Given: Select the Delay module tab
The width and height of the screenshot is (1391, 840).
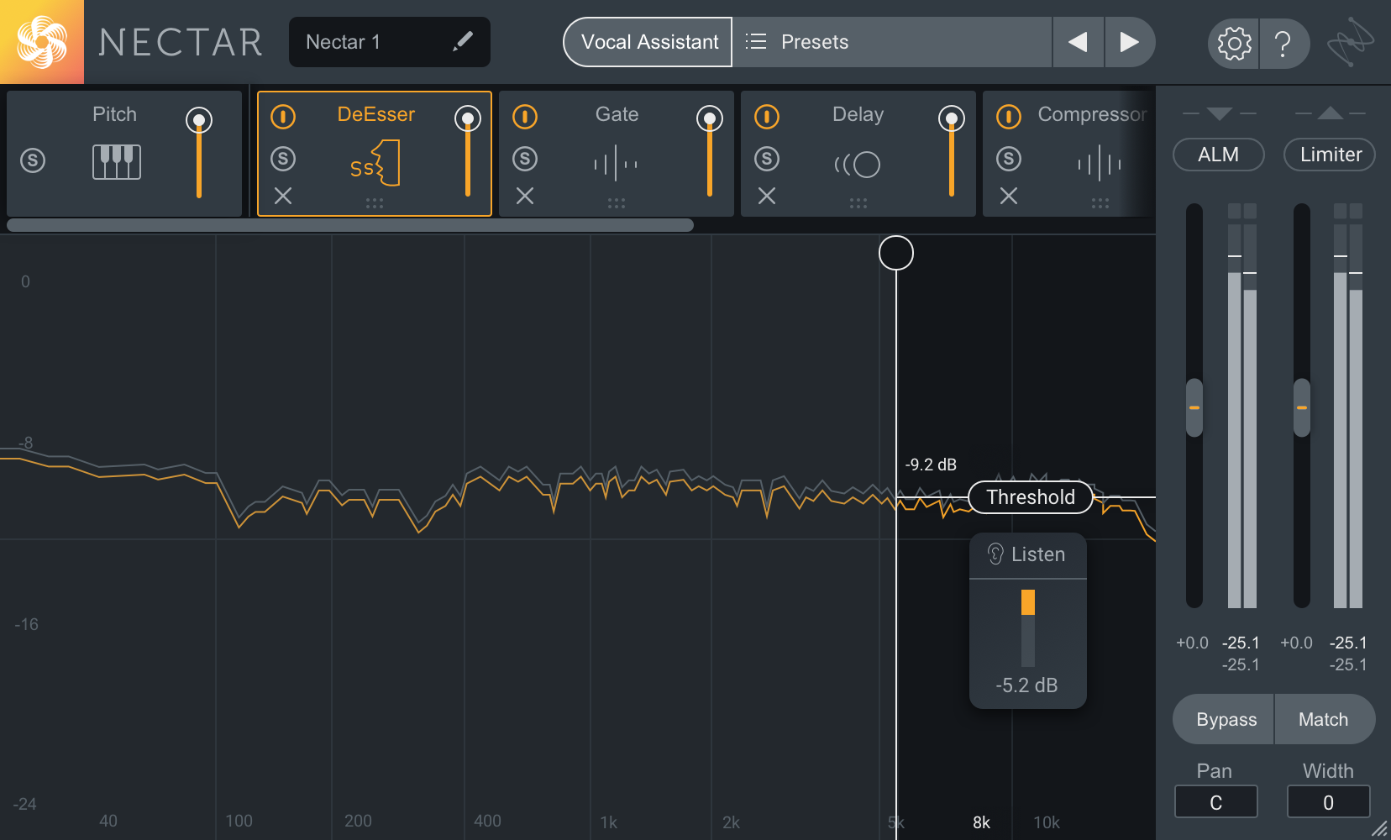Looking at the screenshot, I should (x=858, y=115).
